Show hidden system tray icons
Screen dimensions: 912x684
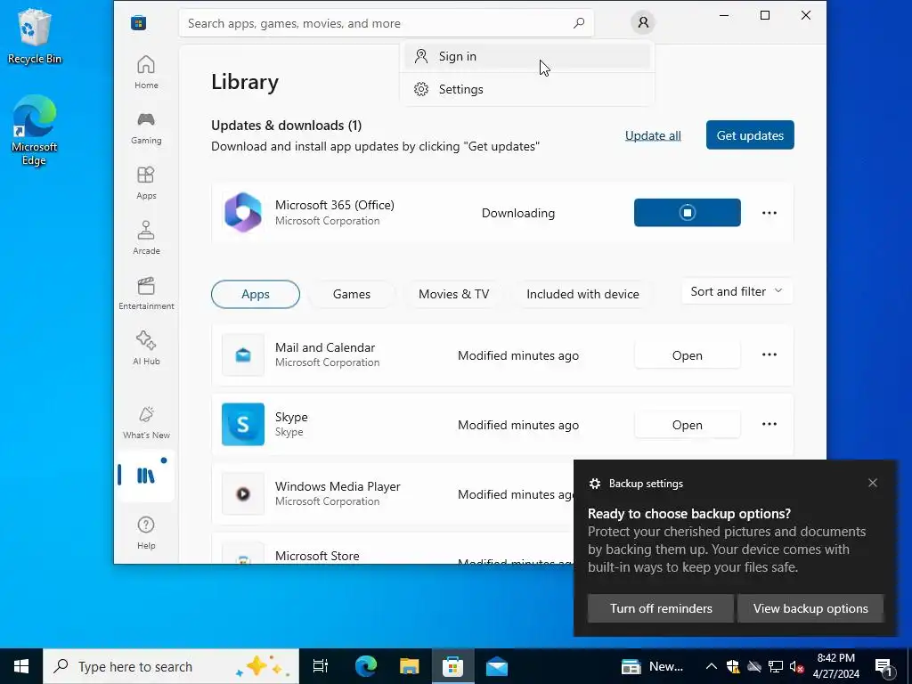(712, 666)
